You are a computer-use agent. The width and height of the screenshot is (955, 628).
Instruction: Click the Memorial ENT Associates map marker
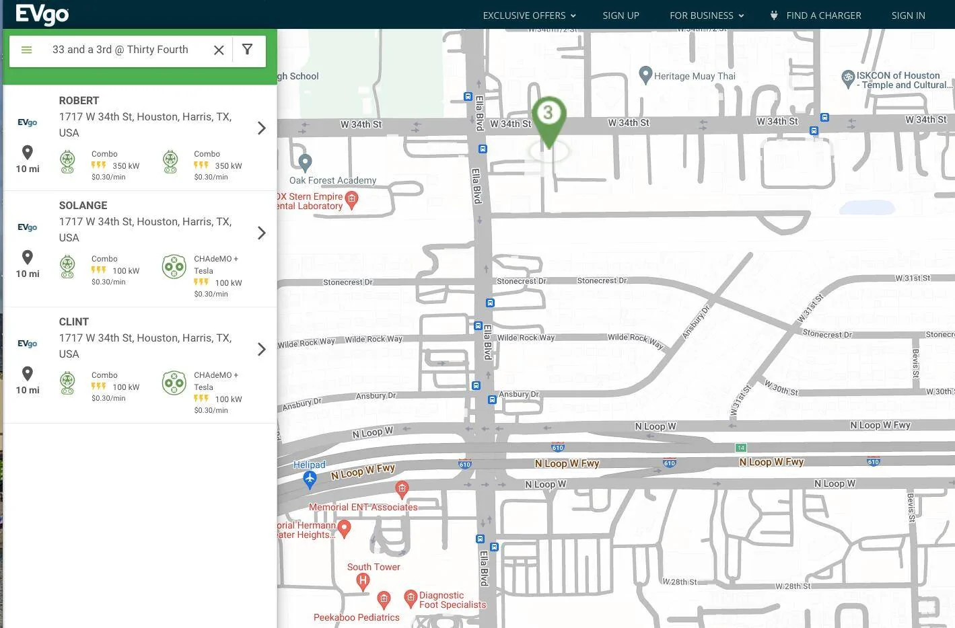[x=402, y=489]
